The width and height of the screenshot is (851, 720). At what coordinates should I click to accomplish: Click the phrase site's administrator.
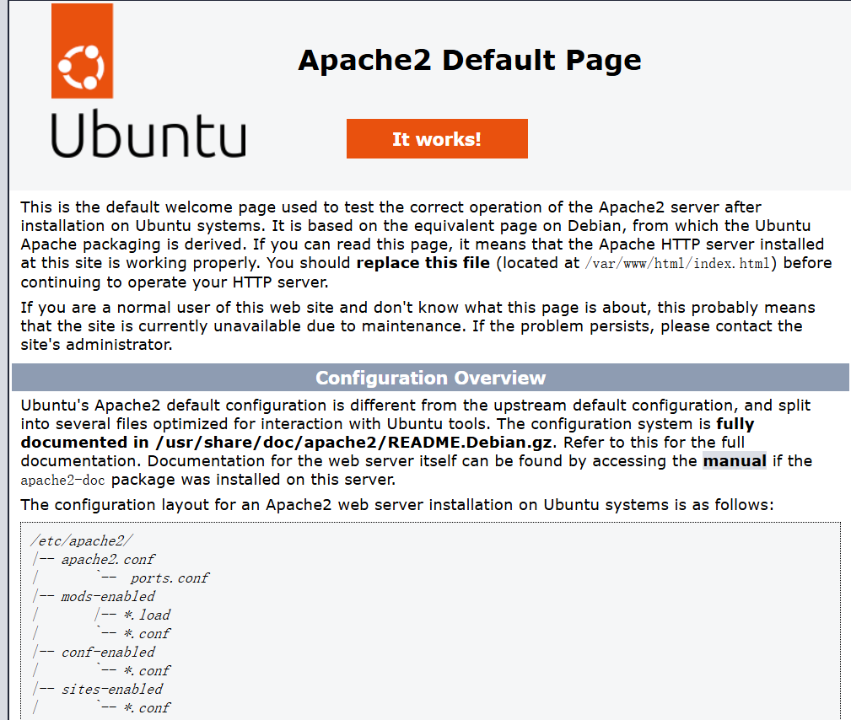tap(97, 345)
